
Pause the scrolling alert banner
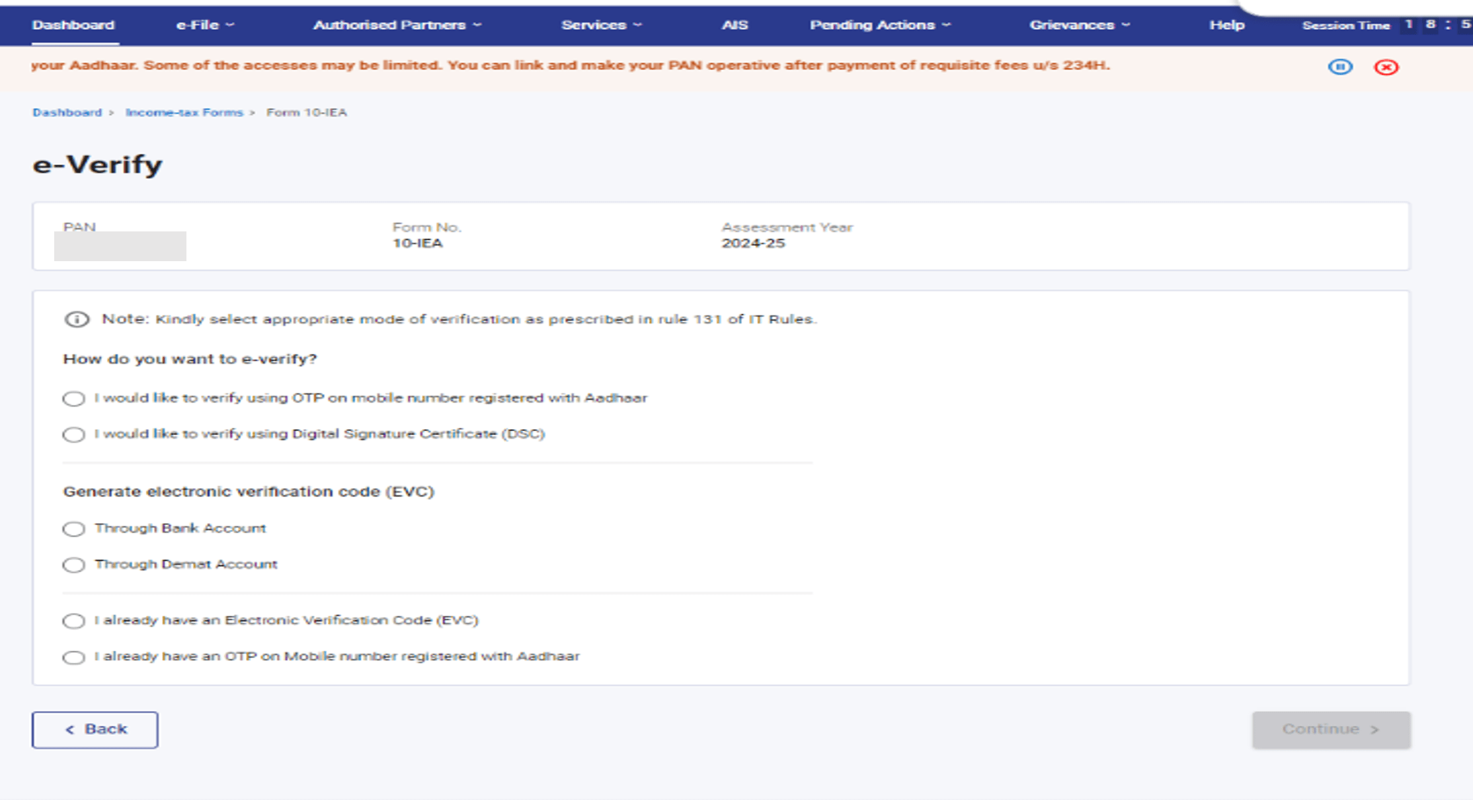[1339, 65]
